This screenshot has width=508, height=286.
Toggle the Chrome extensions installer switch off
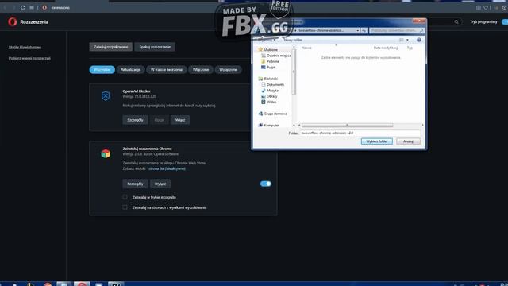[266, 184]
